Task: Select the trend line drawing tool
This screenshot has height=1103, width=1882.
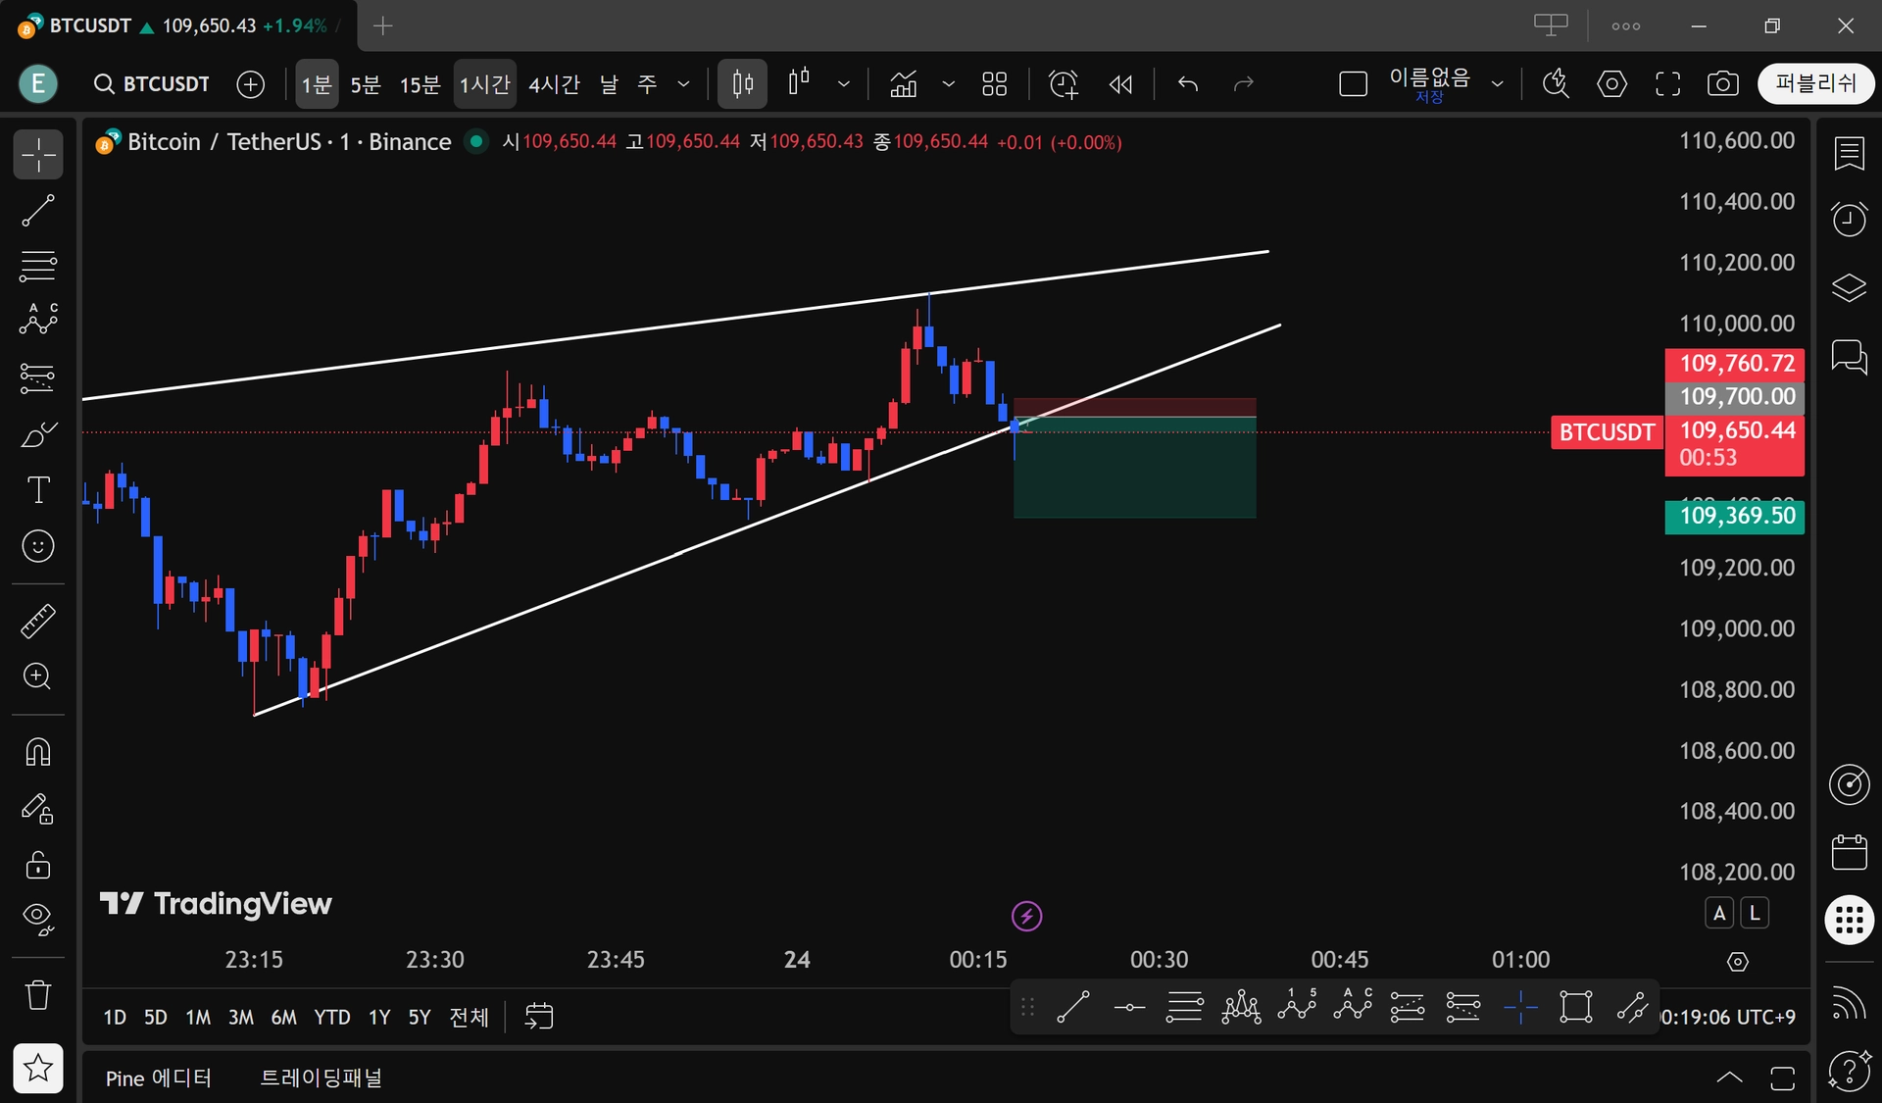Action: tap(38, 211)
